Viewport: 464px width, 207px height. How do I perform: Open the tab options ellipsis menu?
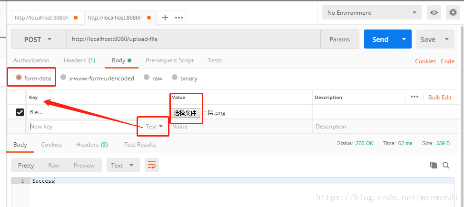(x=179, y=18)
